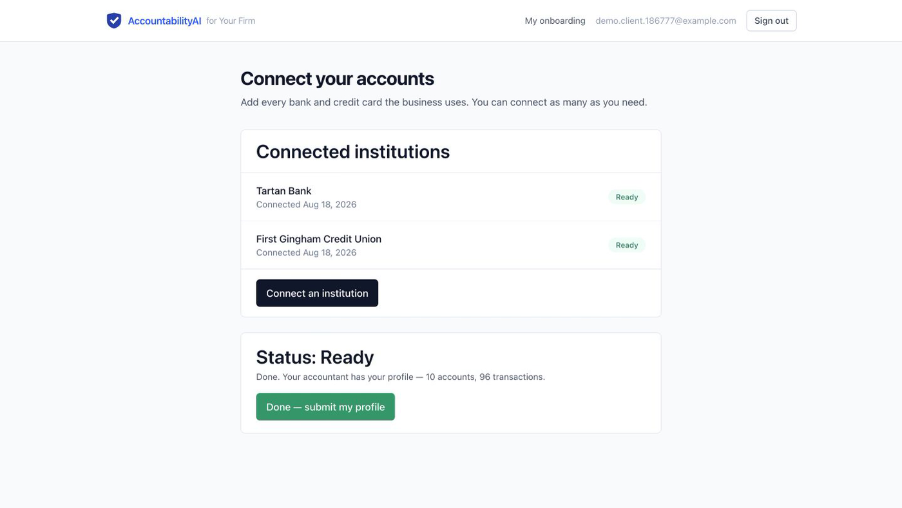Click the AccountabilityAI shield logo icon
Screen dimensions: 902x508
point(114,21)
